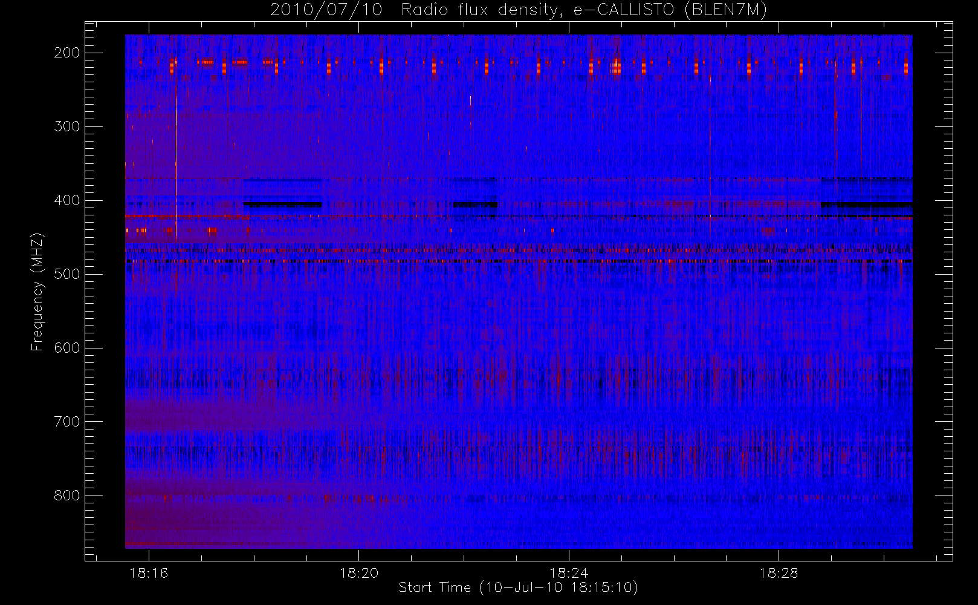Click the 200 frequency tick label
The image size is (978, 605).
pos(66,53)
